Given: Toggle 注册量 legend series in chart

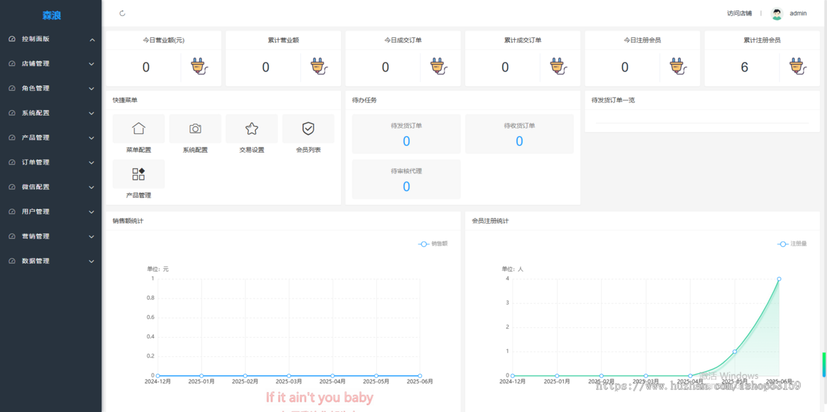Looking at the screenshot, I should [x=792, y=243].
